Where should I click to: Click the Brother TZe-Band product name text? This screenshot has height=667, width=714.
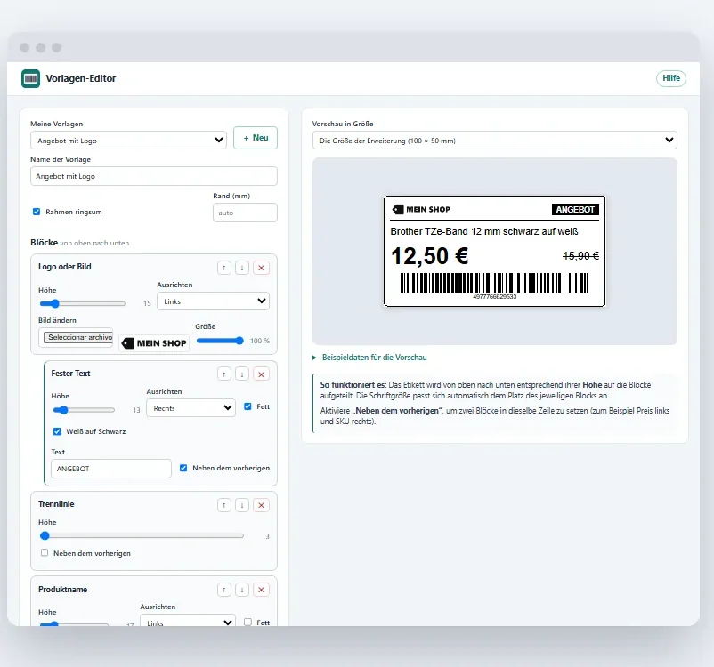point(484,231)
